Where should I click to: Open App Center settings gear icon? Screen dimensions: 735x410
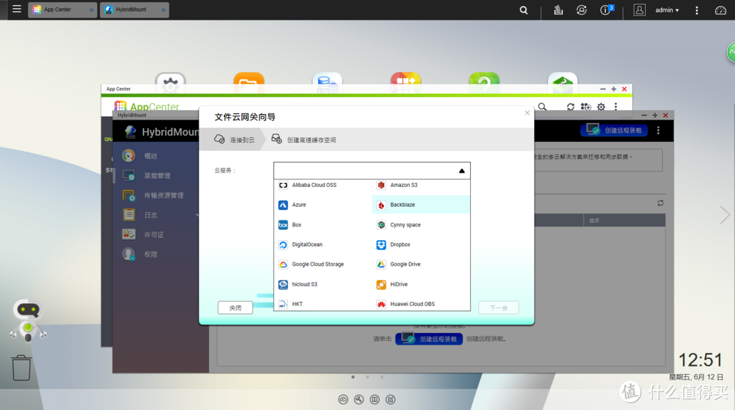pyautogui.click(x=601, y=107)
